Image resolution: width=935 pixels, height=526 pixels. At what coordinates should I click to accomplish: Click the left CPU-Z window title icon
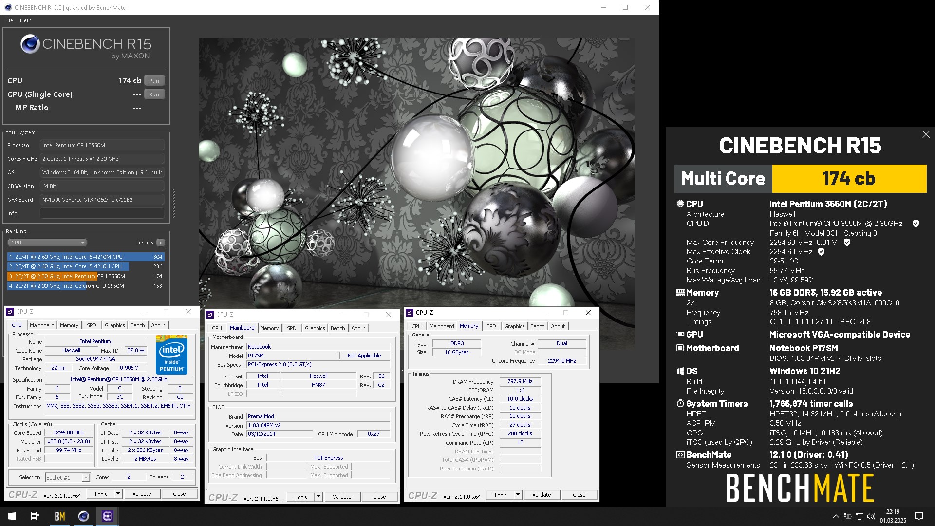click(10, 312)
